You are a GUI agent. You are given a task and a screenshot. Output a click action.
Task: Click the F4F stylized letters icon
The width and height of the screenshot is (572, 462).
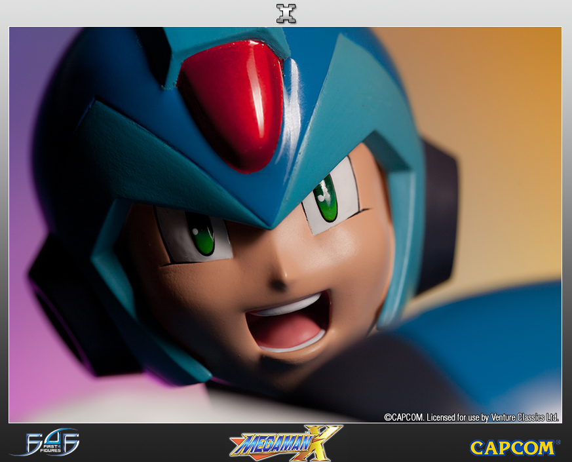(55, 441)
